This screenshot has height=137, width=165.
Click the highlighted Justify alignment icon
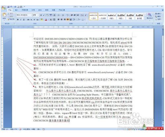[68, 20]
